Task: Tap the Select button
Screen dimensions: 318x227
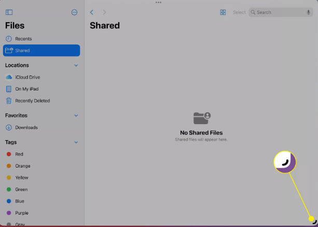Action: [239, 12]
